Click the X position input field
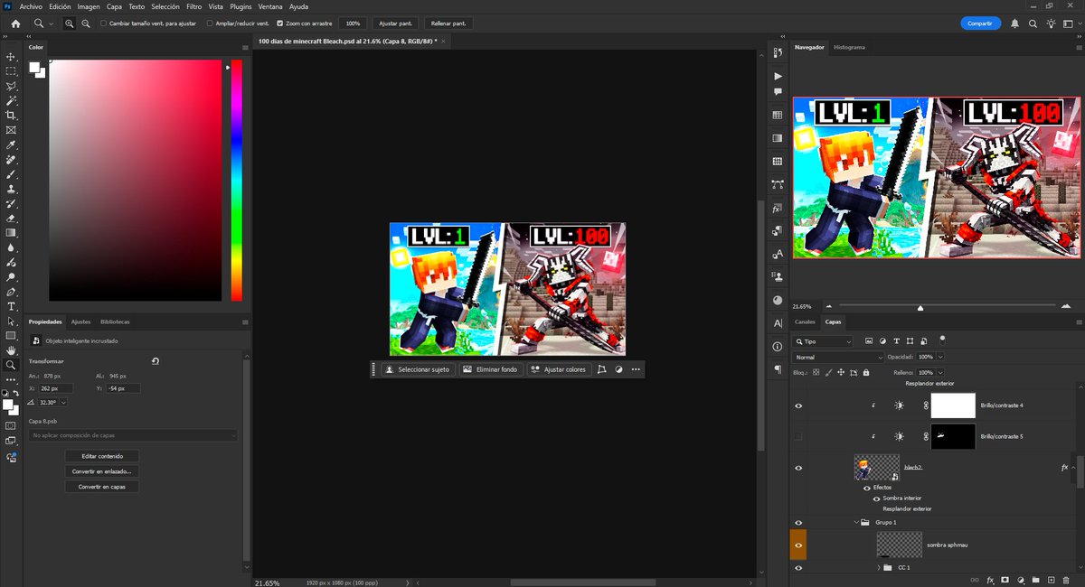Image resolution: width=1085 pixels, height=587 pixels. pyautogui.click(x=56, y=388)
